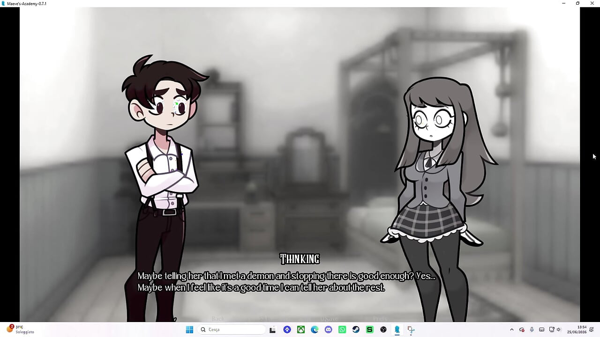Open WhatsApp from the taskbar
The image size is (600, 337).
coord(342,330)
